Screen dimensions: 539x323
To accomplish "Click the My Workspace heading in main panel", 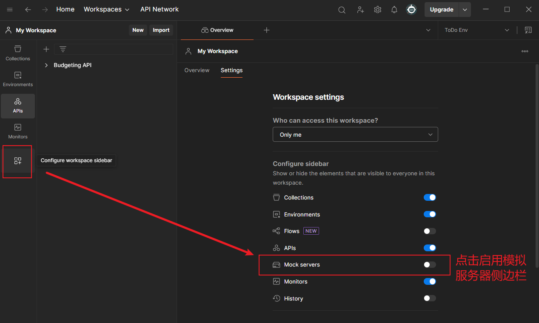I will tap(218, 51).
